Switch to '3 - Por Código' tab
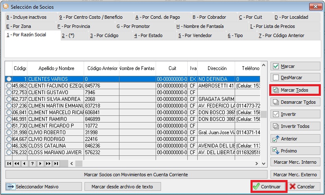Image resolution: width=325 pixels, height=195 pixels. (x=105, y=36)
